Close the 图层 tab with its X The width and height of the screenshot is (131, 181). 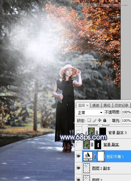tap(87, 105)
